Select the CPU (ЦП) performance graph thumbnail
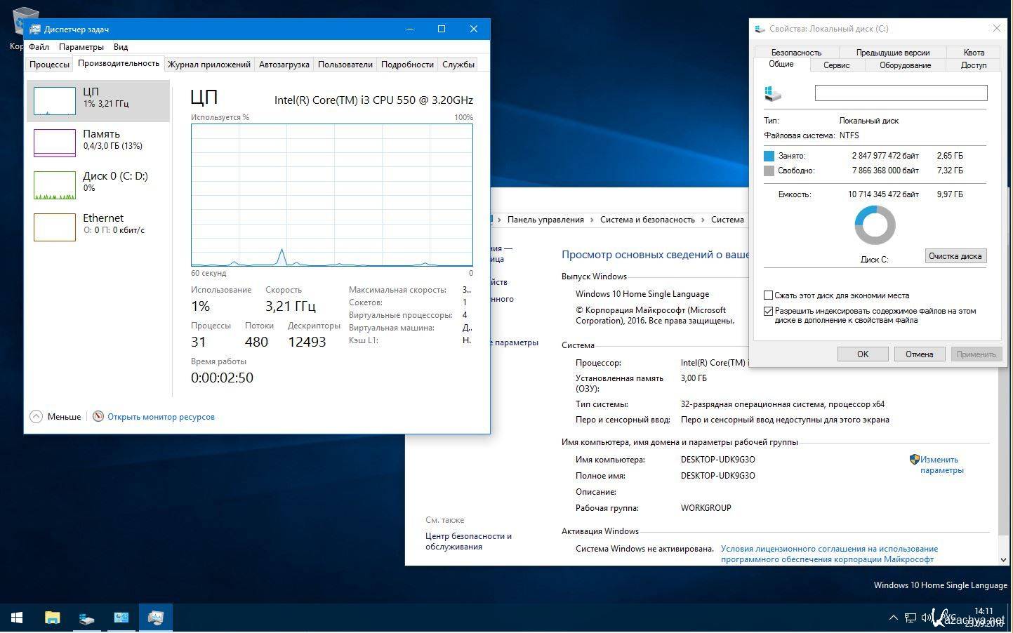The height and width of the screenshot is (633, 1013). [55, 101]
